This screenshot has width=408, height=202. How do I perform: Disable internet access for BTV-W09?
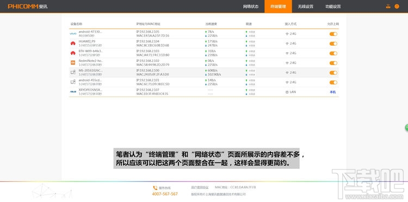(333, 53)
